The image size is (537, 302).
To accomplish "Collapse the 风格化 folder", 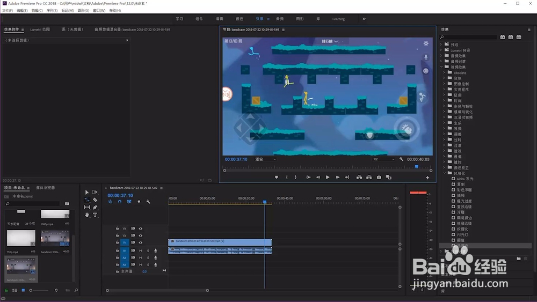I will pos(445,173).
